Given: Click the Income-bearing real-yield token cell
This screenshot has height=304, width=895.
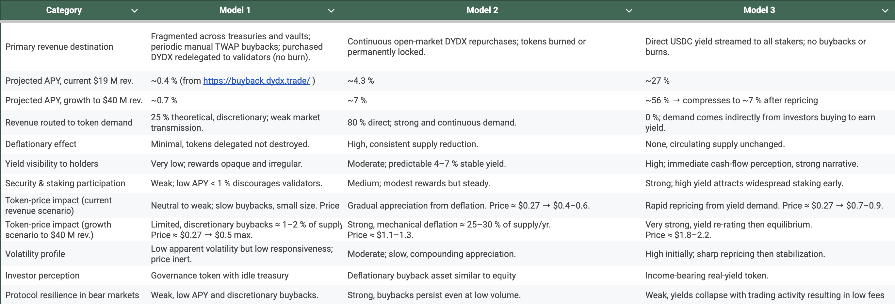Looking at the screenshot, I should tap(706, 276).
